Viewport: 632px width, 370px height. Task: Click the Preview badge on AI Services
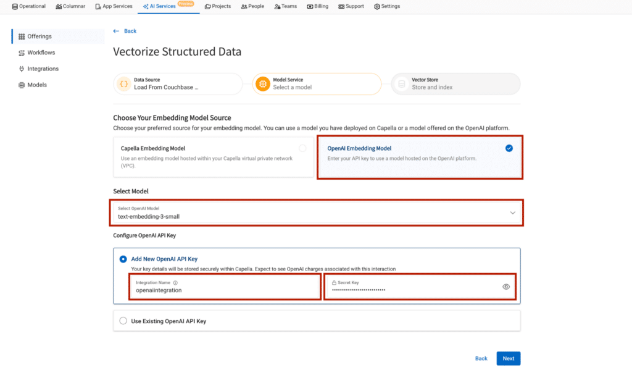point(186,4)
